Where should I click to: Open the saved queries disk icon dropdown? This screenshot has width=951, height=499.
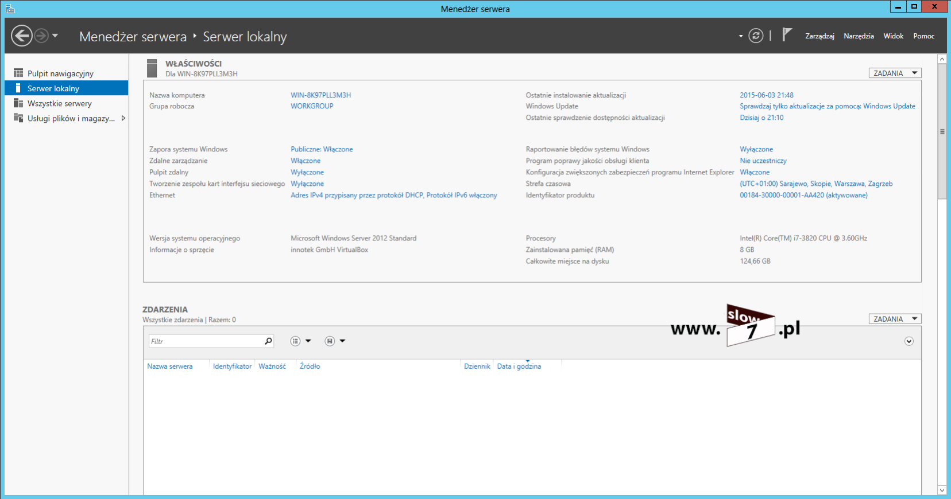[x=335, y=341]
